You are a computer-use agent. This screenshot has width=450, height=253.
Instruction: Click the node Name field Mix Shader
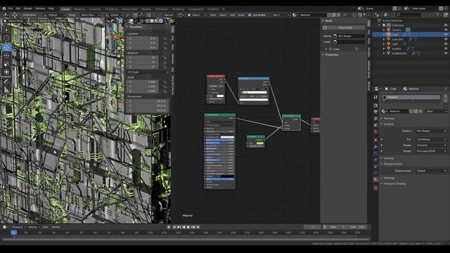click(x=349, y=36)
